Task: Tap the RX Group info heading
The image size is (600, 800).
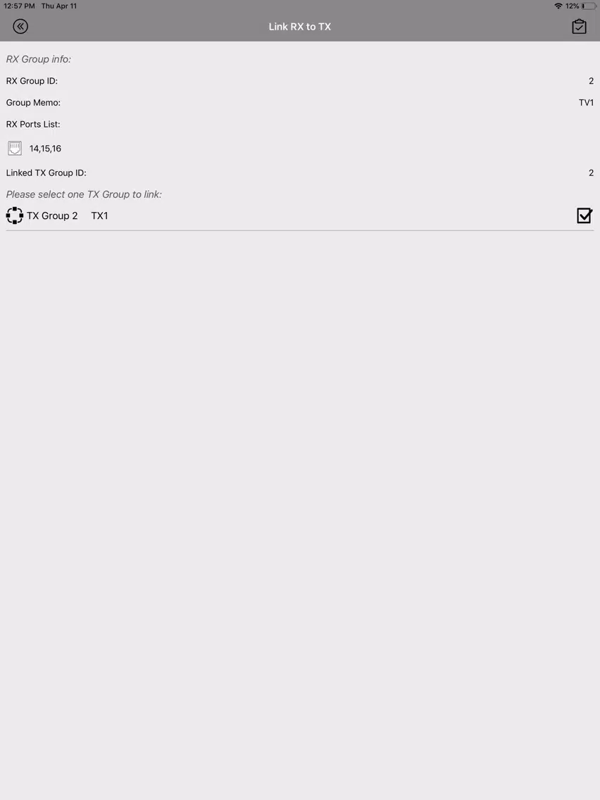Action: [x=38, y=59]
